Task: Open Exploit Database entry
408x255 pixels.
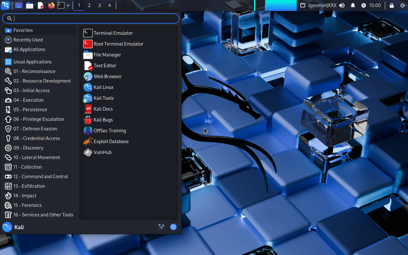Action: [128, 142]
